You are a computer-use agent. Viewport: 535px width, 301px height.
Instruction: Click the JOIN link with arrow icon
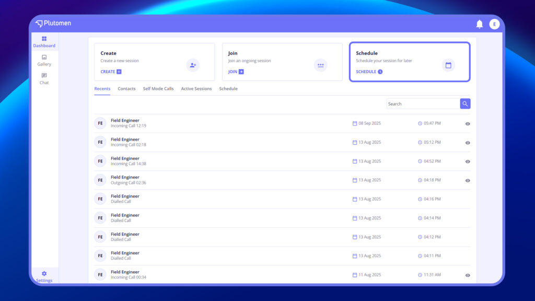236,72
